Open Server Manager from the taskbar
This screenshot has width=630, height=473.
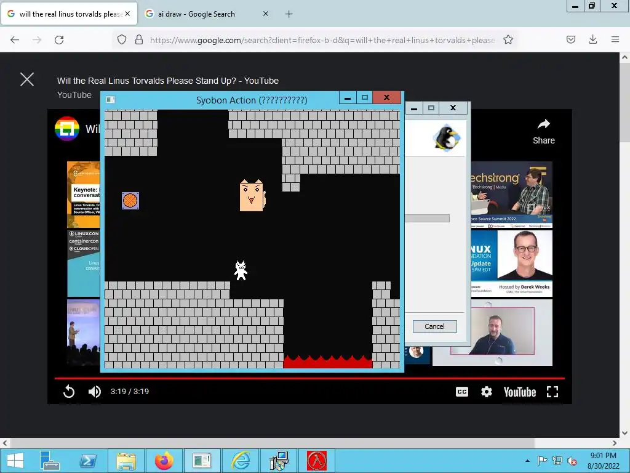pyautogui.click(x=49, y=461)
